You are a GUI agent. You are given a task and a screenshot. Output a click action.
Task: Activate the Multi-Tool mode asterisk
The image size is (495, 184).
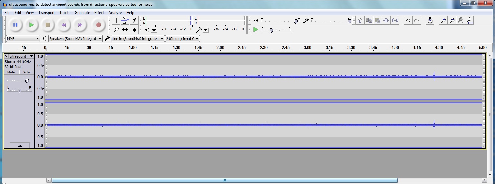click(134, 30)
